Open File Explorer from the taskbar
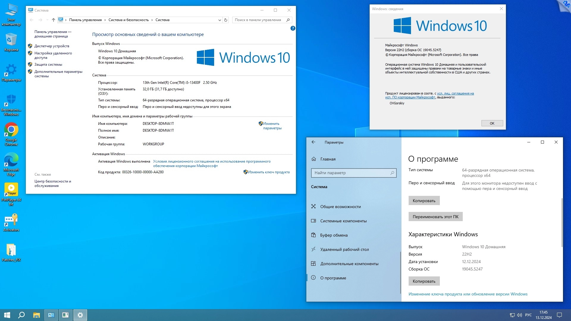This screenshot has height=321, width=571. [36, 315]
